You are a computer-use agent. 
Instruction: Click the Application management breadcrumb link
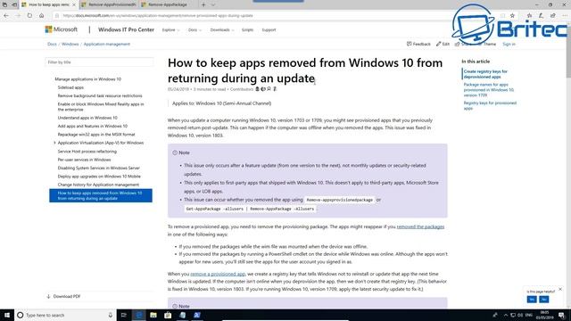(x=107, y=44)
